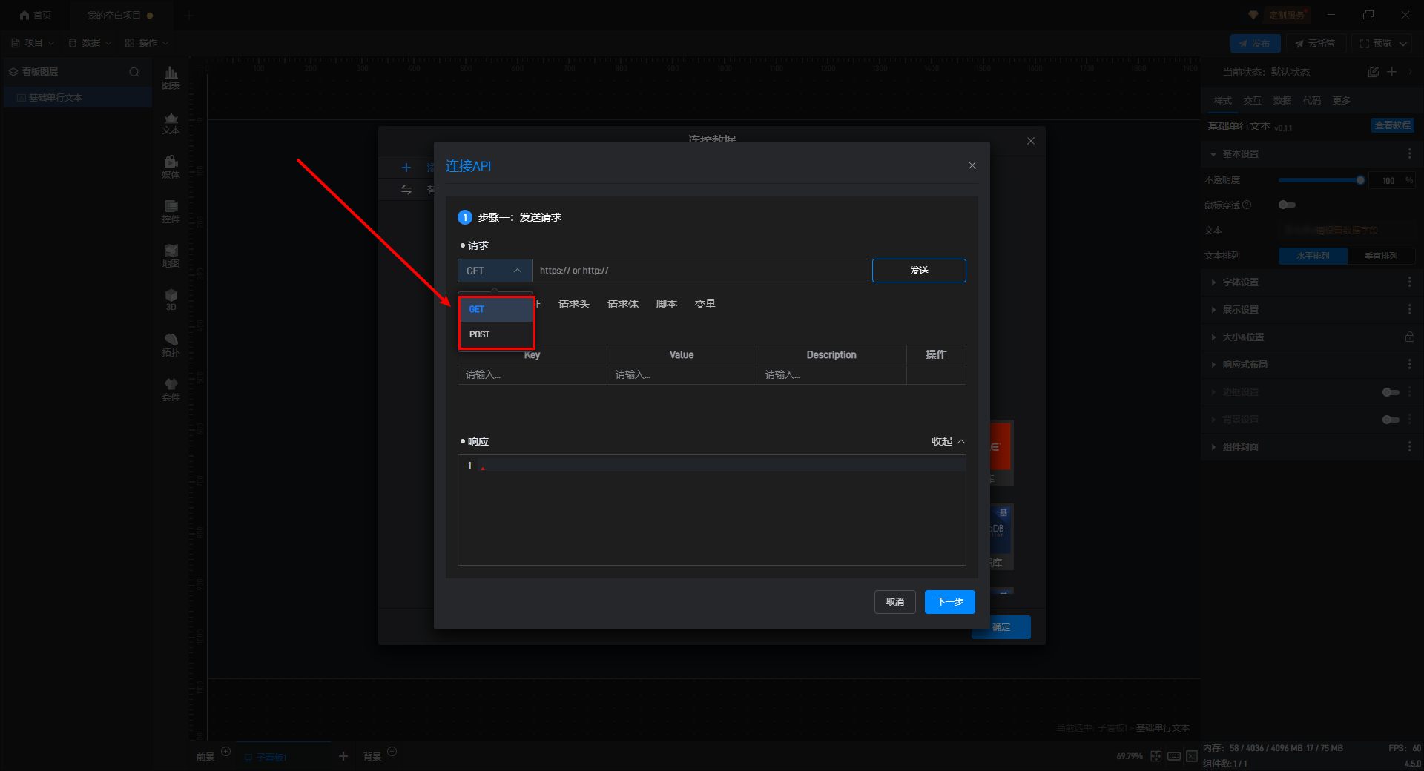Click the plus icon in 连接数据 dialog
Image resolution: width=1424 pixels, height=771 pixels.
click(406, 168)
